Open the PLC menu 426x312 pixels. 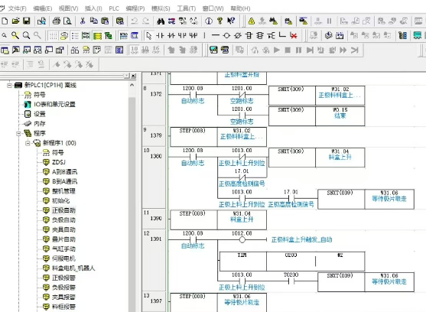(114, 8)
